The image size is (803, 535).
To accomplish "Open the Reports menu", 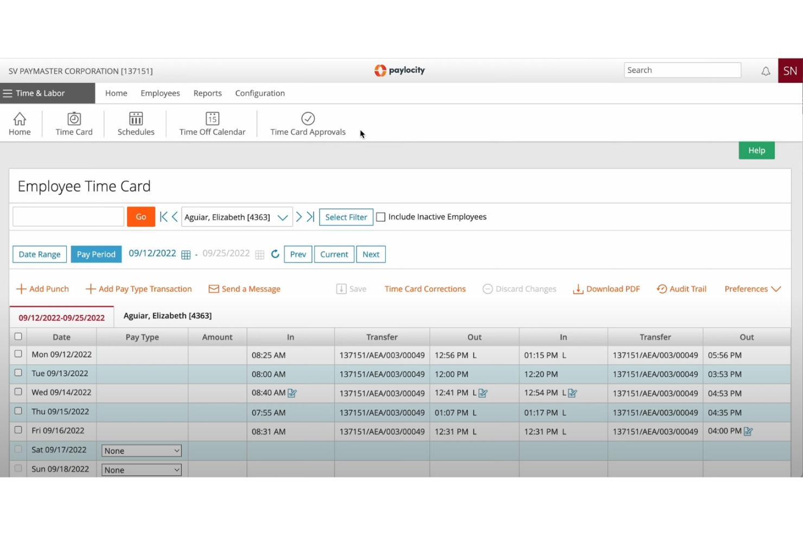I will pyautogui.click(x=207, y=93).
